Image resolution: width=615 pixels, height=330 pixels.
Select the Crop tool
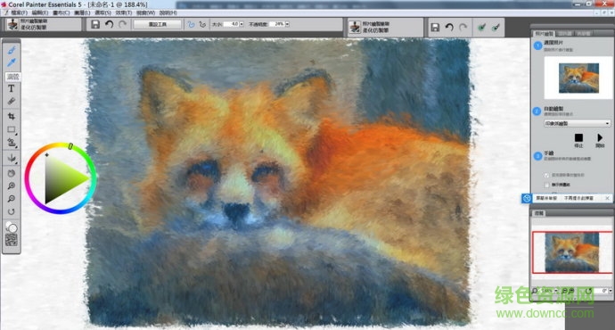(x=12, y=116)
